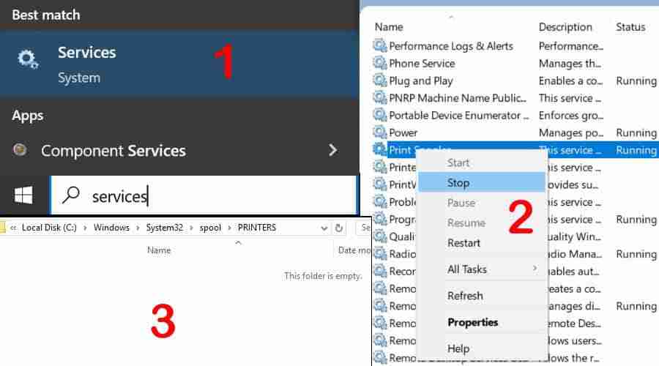Click System32 breadcrumb segment
This screenshot has width=659, height=366.
pos(164,228)
